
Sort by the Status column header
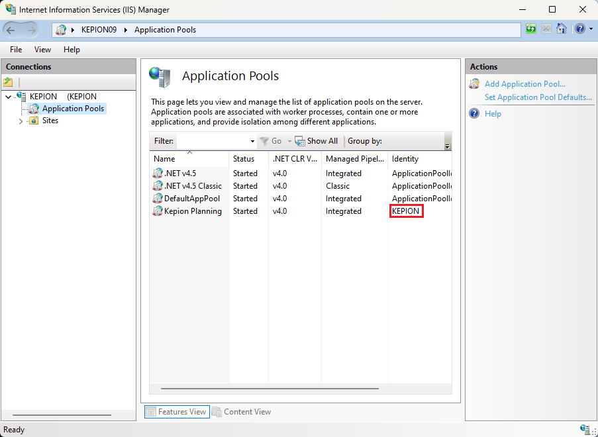(250, 159)
